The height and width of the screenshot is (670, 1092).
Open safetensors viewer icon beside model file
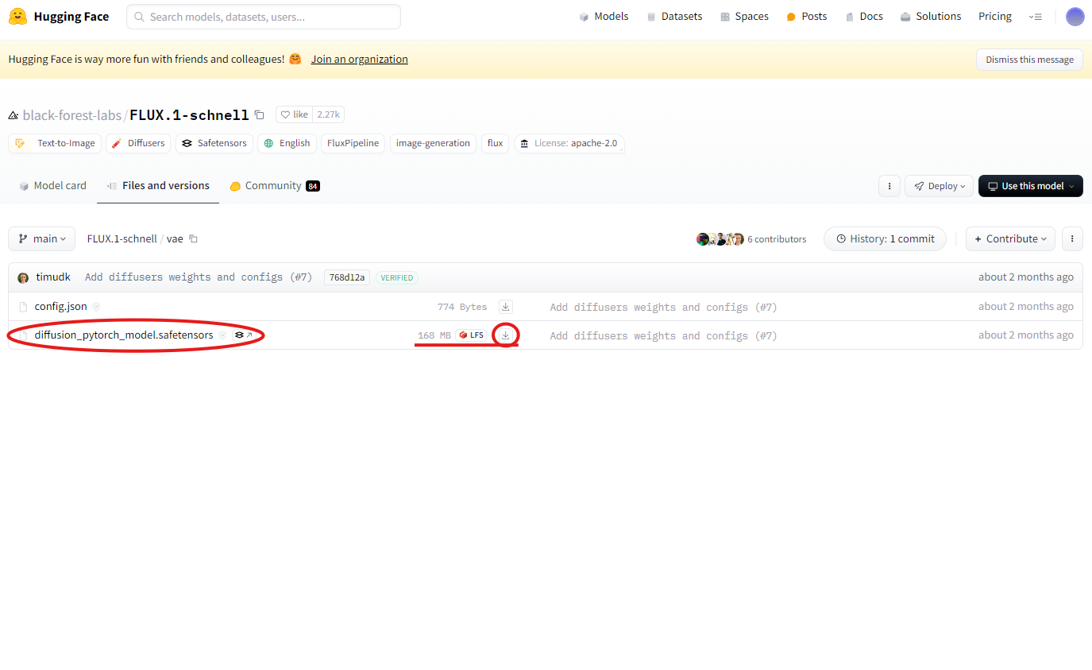(243, 335)
